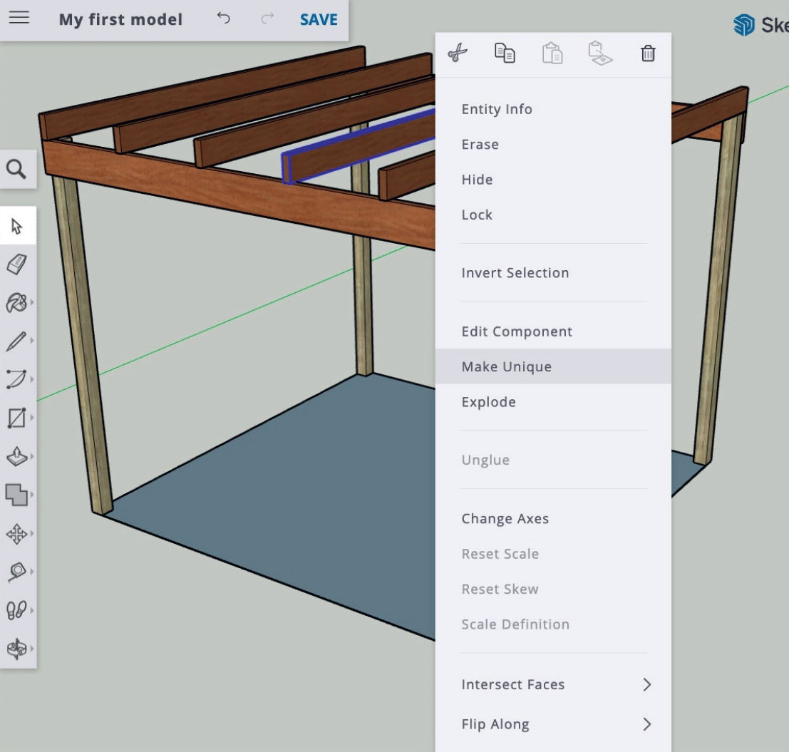The width and height of the screenshot is (789, 752).
Task: Open the Zoom search tool
Action: (18, 170)
